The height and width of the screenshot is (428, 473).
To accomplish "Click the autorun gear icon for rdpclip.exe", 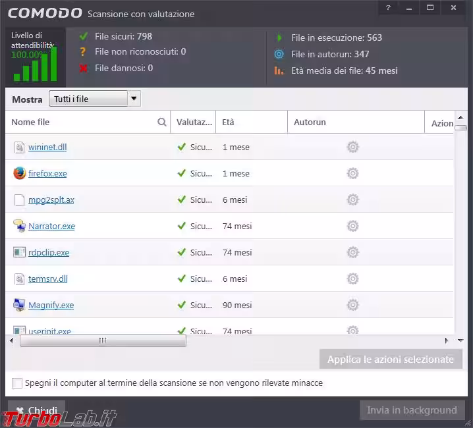I will click(x=352, y=252).
